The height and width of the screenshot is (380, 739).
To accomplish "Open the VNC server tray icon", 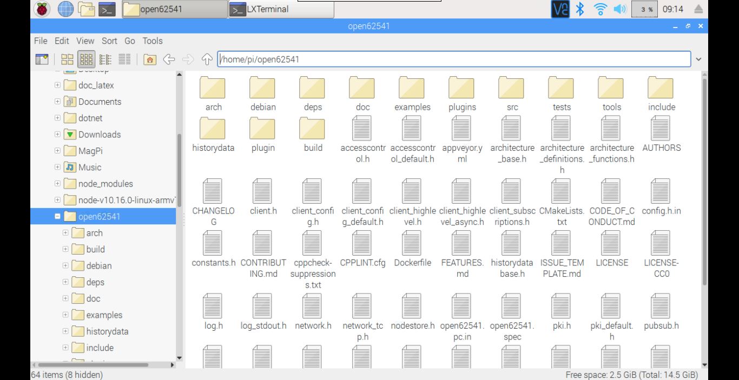I will (560, 9).
